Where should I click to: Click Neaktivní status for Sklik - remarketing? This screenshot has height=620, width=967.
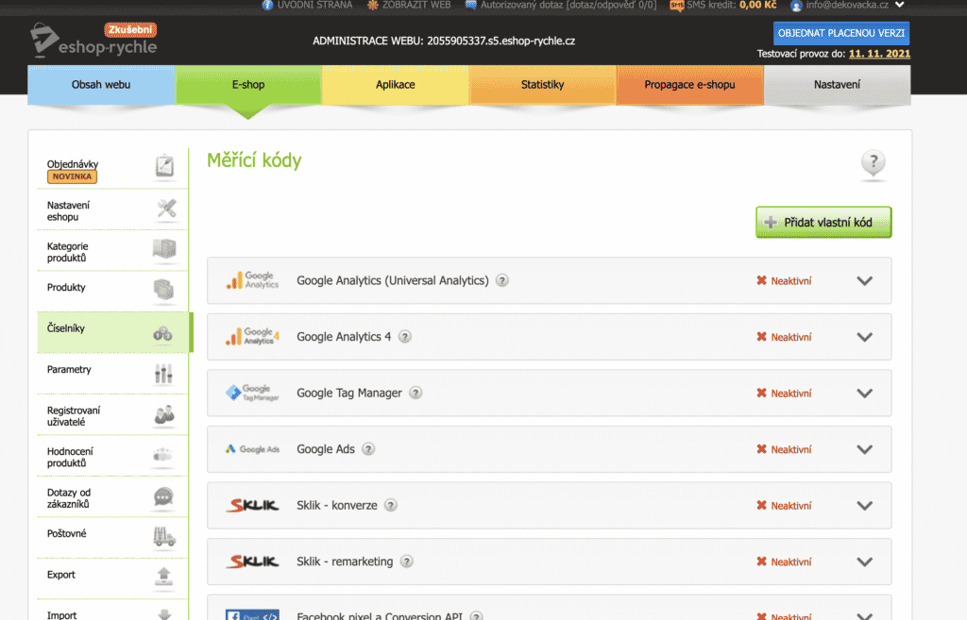[x=784, y=561]
